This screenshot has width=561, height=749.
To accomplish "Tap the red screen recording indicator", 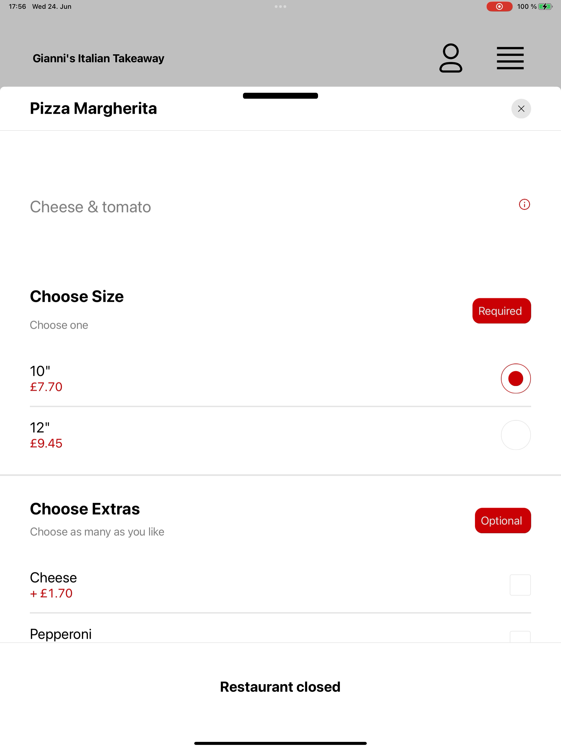I will coord(499,6).
